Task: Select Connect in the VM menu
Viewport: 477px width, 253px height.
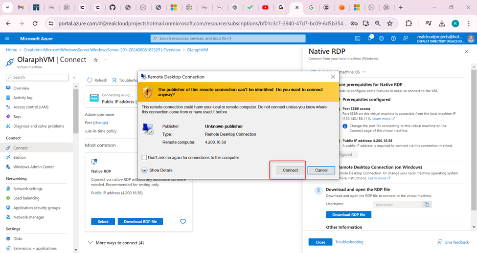Action: point(21,148)
